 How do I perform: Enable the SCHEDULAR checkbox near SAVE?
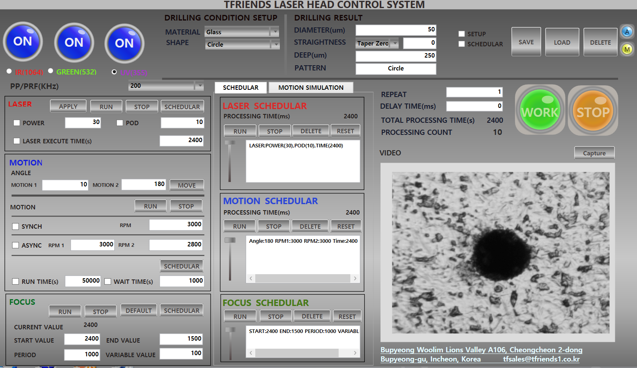[x=461, y=44]
